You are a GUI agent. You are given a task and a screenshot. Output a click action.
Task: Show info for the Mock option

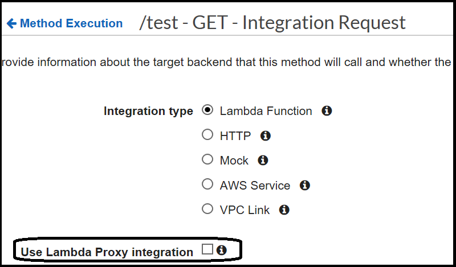(263, 161)
